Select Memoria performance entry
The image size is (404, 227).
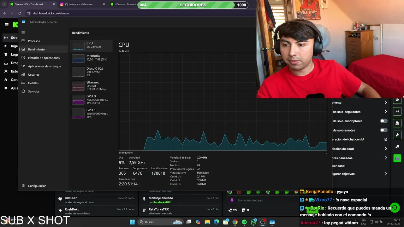pos(91,58)
